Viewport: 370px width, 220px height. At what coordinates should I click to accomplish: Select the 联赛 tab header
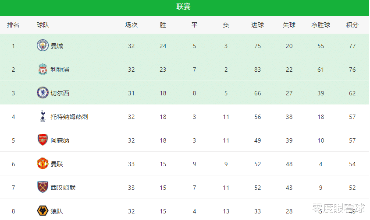184,7
